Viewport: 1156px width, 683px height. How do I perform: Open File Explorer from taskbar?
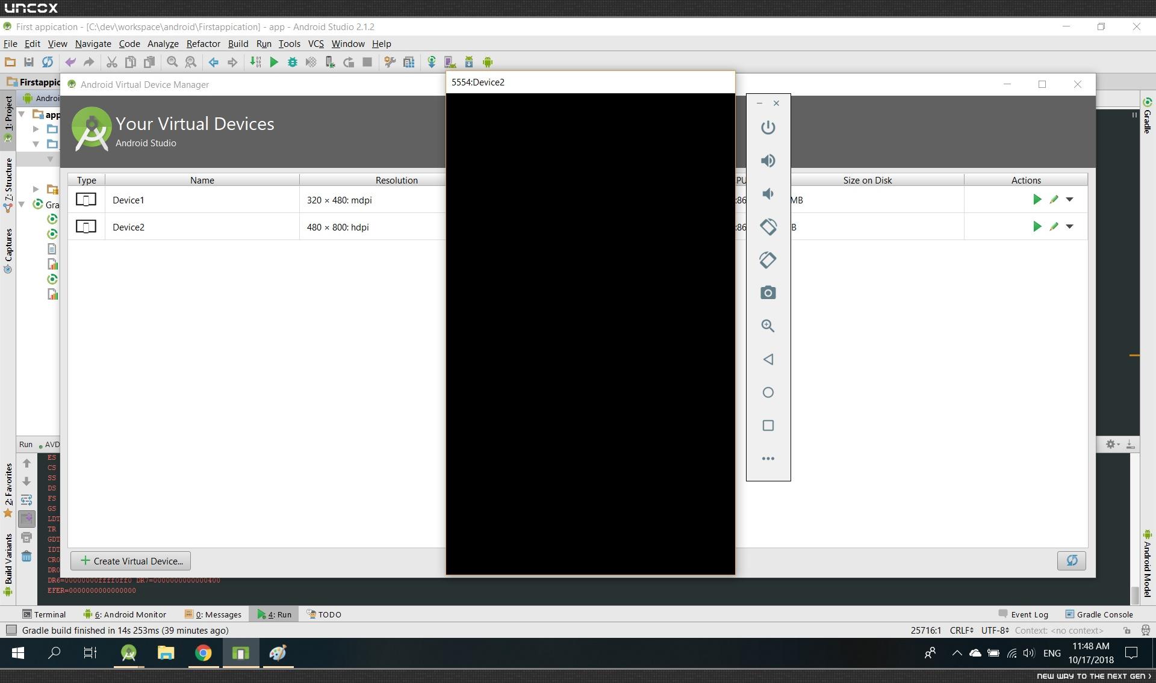166,653
